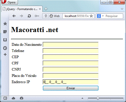
Task: Click the Data do Nascimento label
Action: [x=27, y=44]
